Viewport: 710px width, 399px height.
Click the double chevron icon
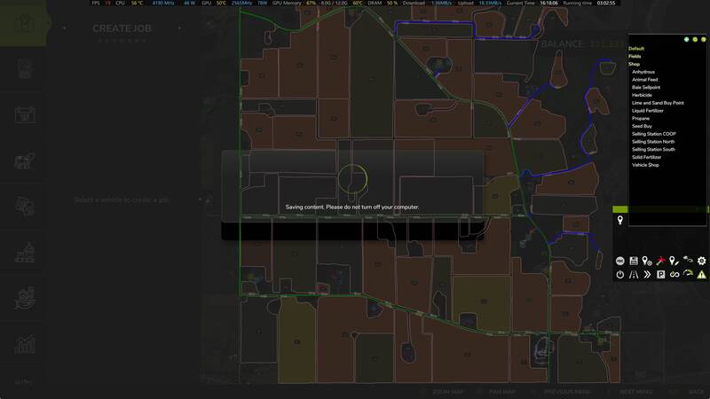(x=647, y=275)
